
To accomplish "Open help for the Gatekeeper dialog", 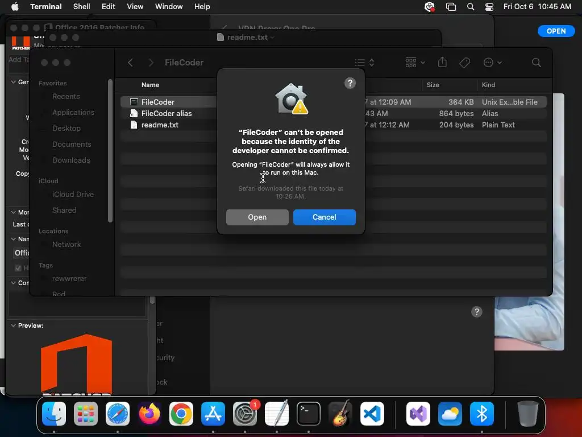I will (x=350, y=83).
